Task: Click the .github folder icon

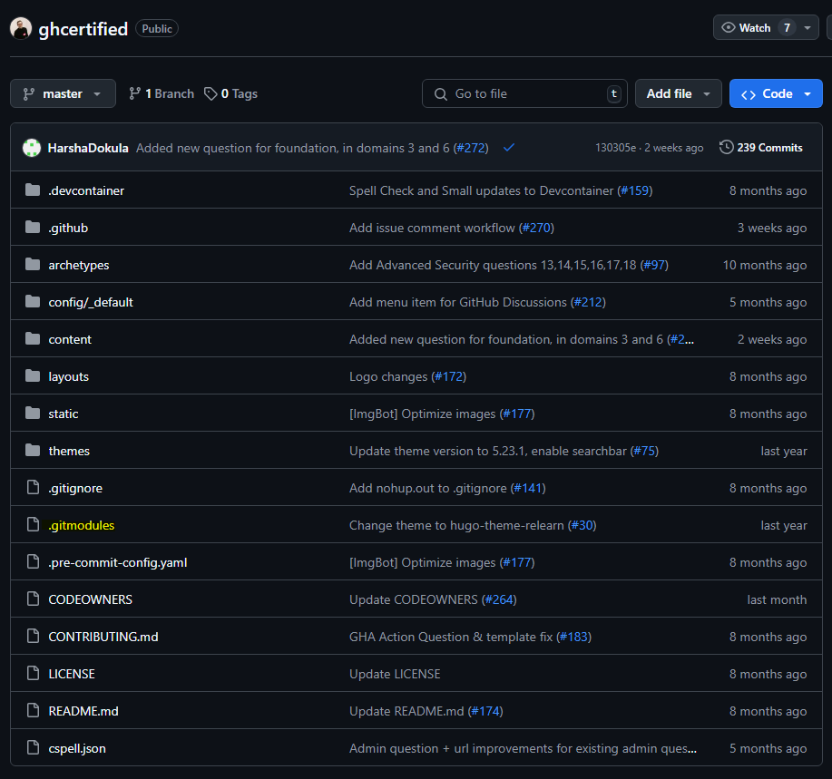Action: click(33, 227)
